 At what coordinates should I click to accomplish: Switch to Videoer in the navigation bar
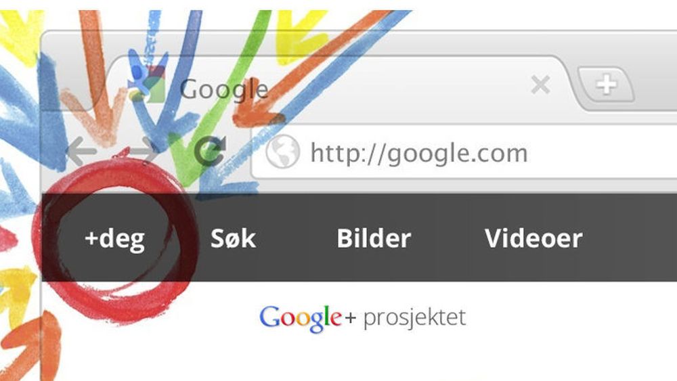coord(533,238)
